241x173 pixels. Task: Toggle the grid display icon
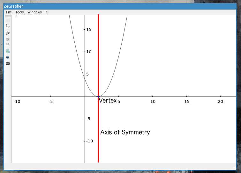tap(8, 20)
